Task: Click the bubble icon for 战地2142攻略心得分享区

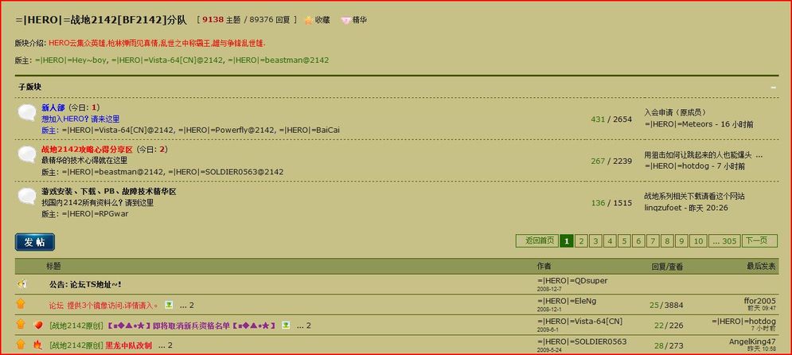Action: [26, 154]
